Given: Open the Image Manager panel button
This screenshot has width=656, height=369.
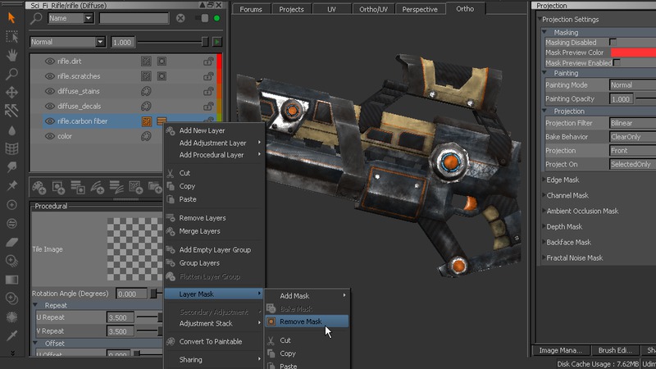Looking at the screenshot, I should pos(563,350).
